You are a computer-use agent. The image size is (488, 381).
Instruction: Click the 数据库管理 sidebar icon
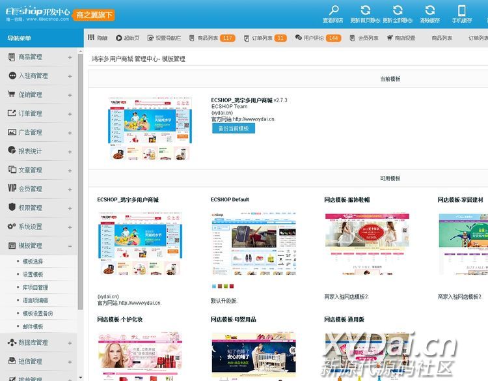coord(12,342)
